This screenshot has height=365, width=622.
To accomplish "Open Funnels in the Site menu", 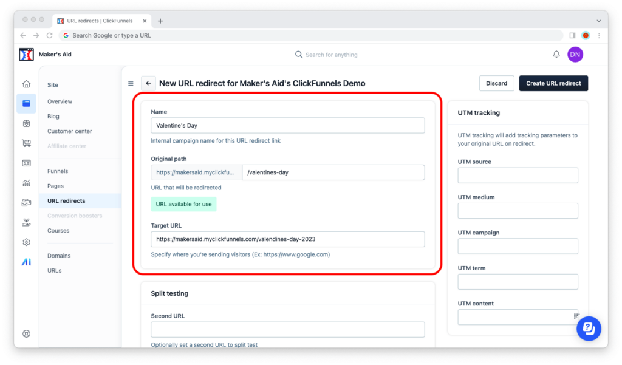I will point(58,171).
